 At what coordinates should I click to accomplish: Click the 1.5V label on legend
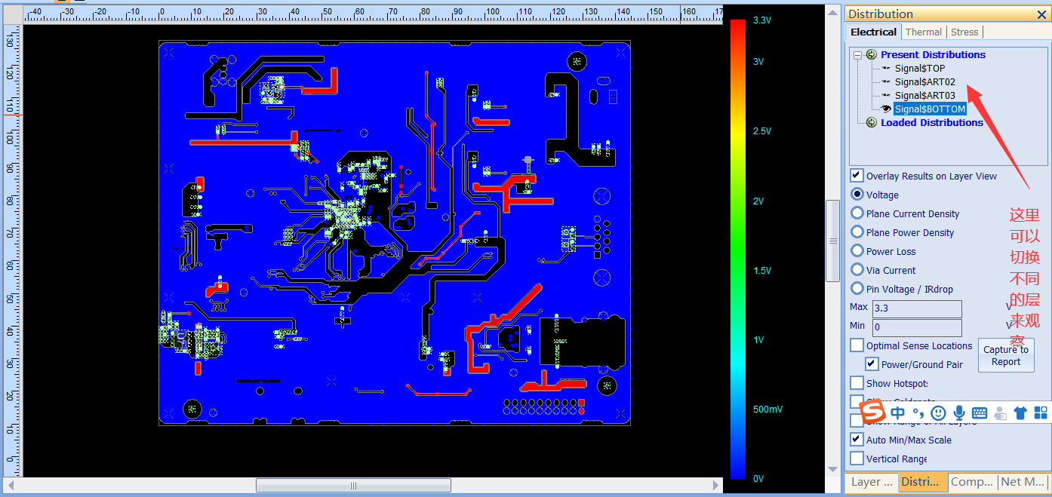pyautogui.click(x=762, y=270)
